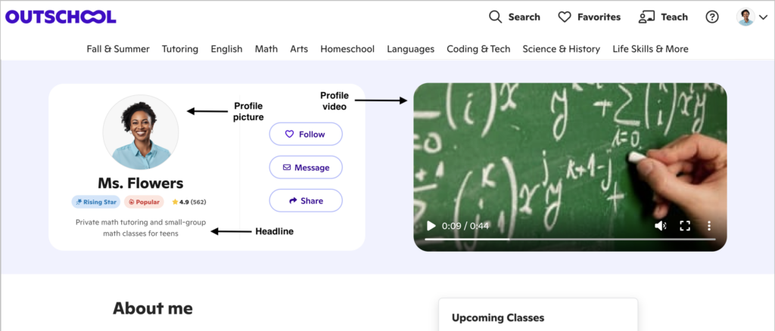Viewport: 775px width, 331px height.
Task: Open the Coding & Tech menu
Action: [x=478, y=49]
